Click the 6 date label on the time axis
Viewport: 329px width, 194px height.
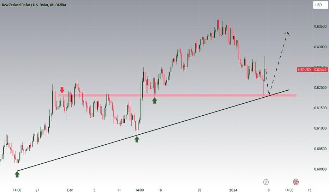coord(94,190)
